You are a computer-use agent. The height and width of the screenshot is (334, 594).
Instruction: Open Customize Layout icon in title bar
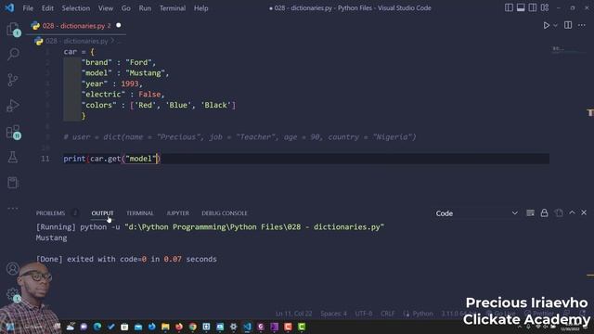[545, 7]
